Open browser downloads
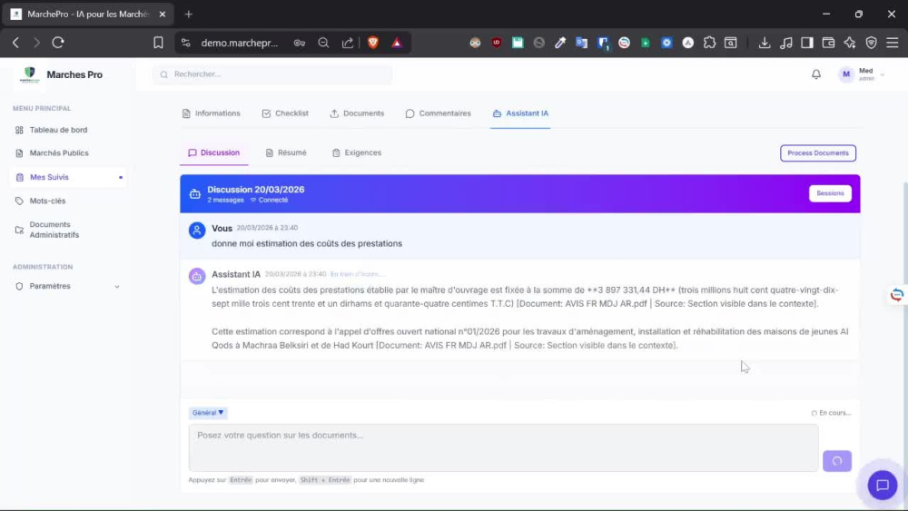This screenshot has width=908, height=511. coord(765,43)
